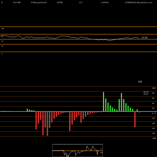Screen dimensions: 157x157
Task: Click the 30 label on the RSI scale
Action: (2, 46)
